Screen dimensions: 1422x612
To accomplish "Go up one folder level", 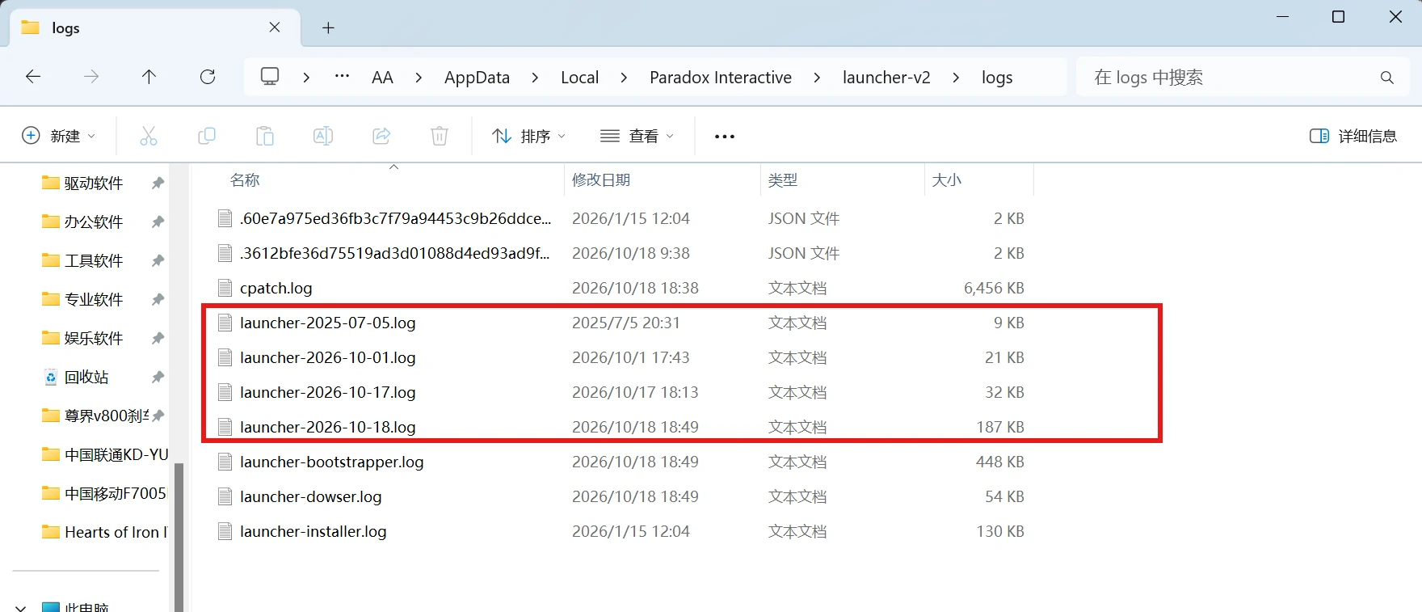I will point(149,77).
